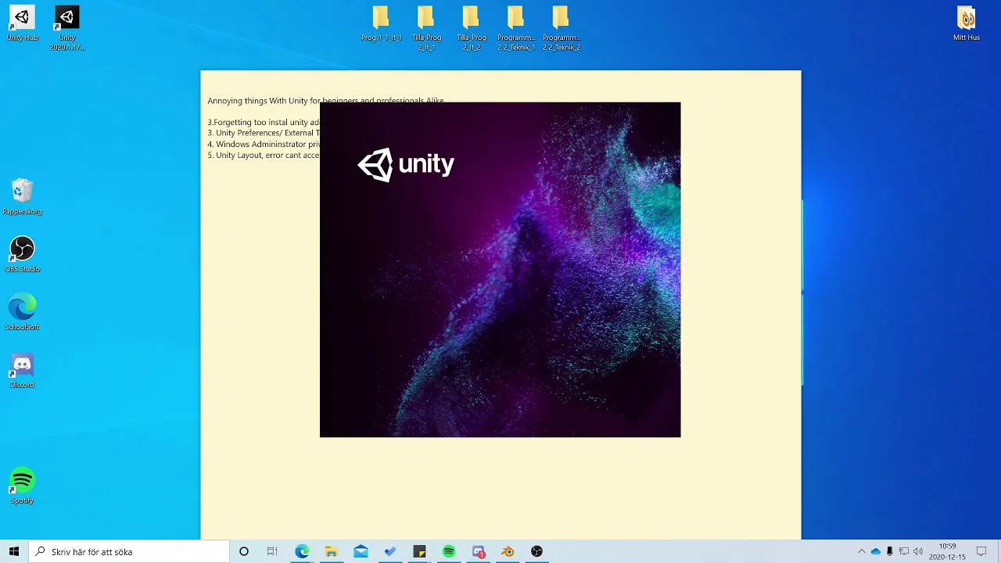Select the Spotify desktop shortcut

[x=22, y=486]
